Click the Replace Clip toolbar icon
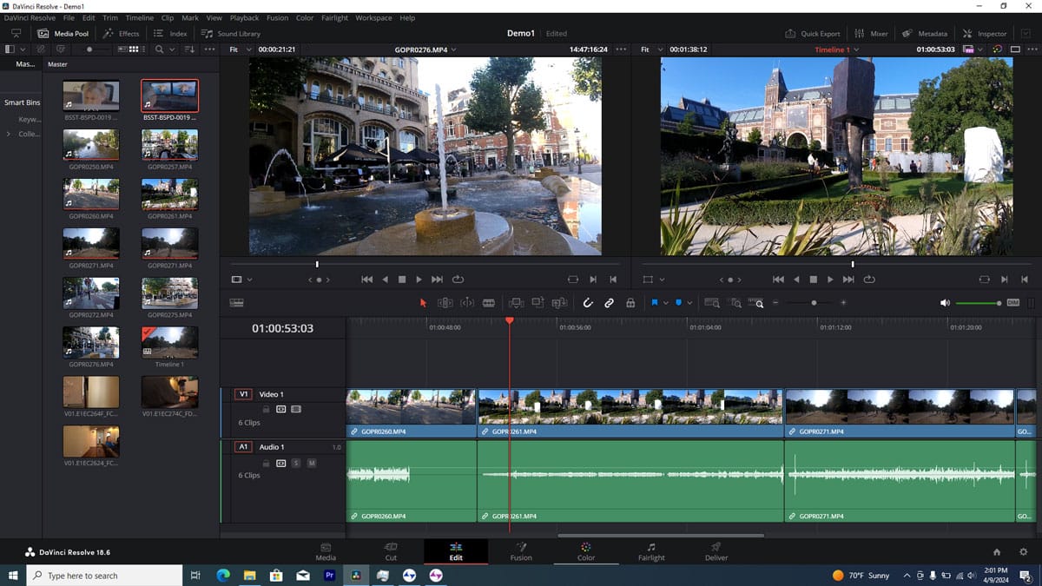Viewport: 1042px width, 586px height. tap(559, 303)
